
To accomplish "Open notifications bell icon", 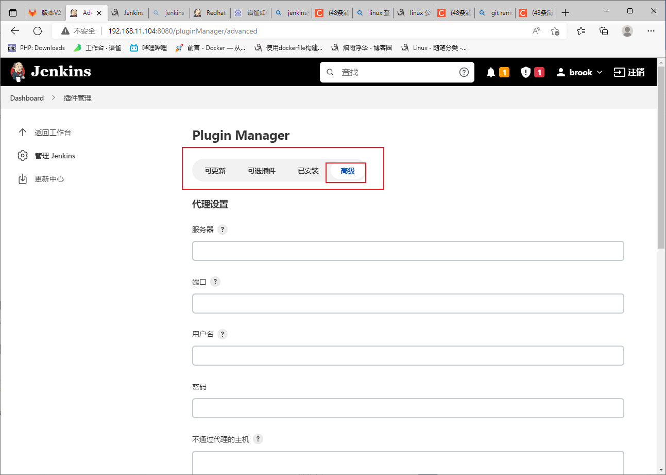I will point(491,72).
